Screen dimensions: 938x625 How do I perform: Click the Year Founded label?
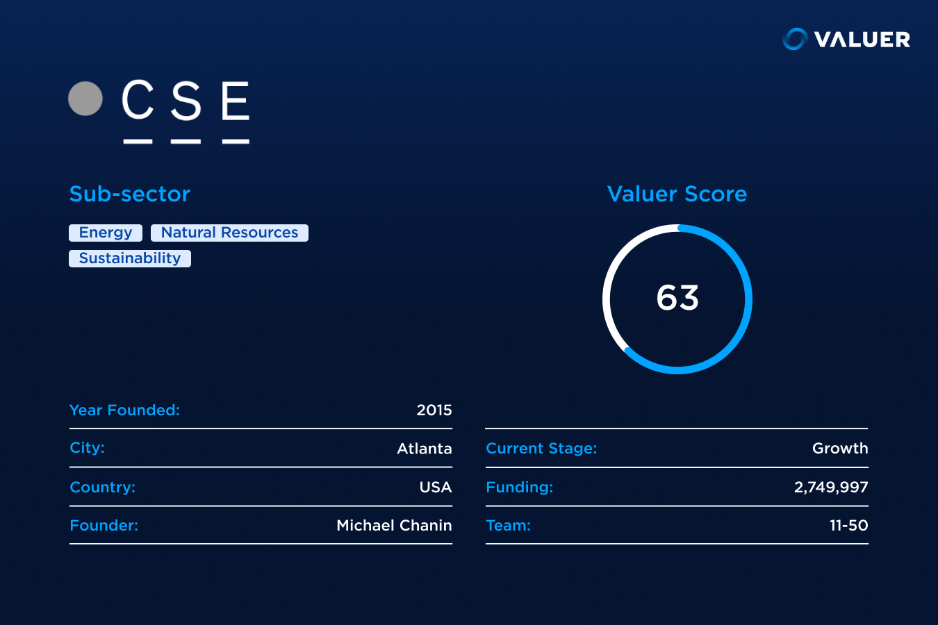[x=124, y=410]
